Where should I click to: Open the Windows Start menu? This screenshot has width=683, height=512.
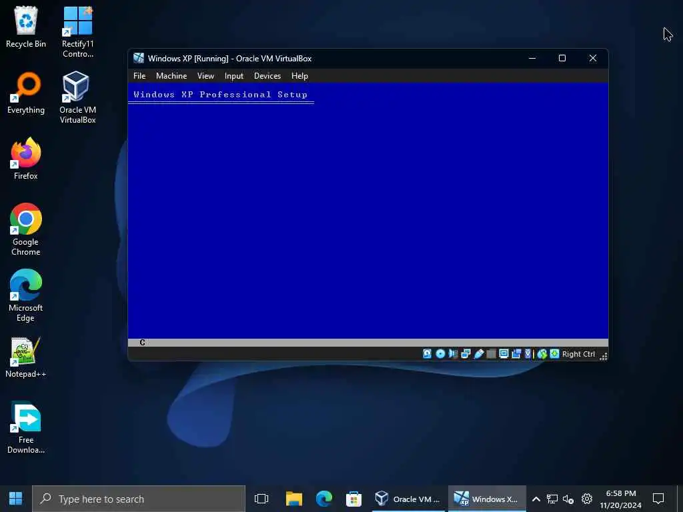pos(16,499)
